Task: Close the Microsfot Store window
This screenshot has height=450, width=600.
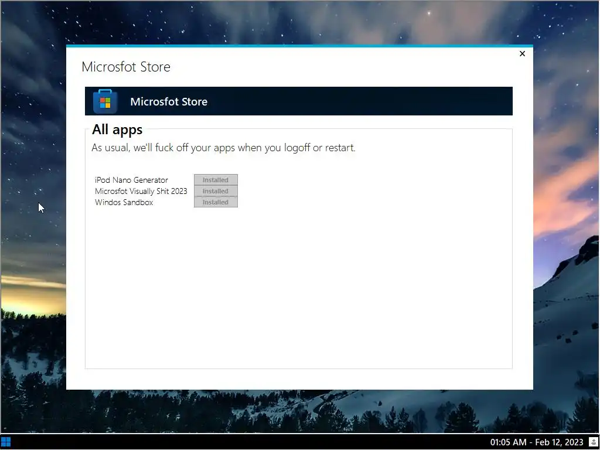Action: (522, 53)
